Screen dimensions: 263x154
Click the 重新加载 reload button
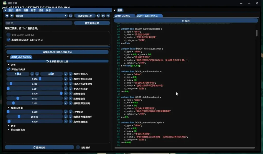(39, 147)
